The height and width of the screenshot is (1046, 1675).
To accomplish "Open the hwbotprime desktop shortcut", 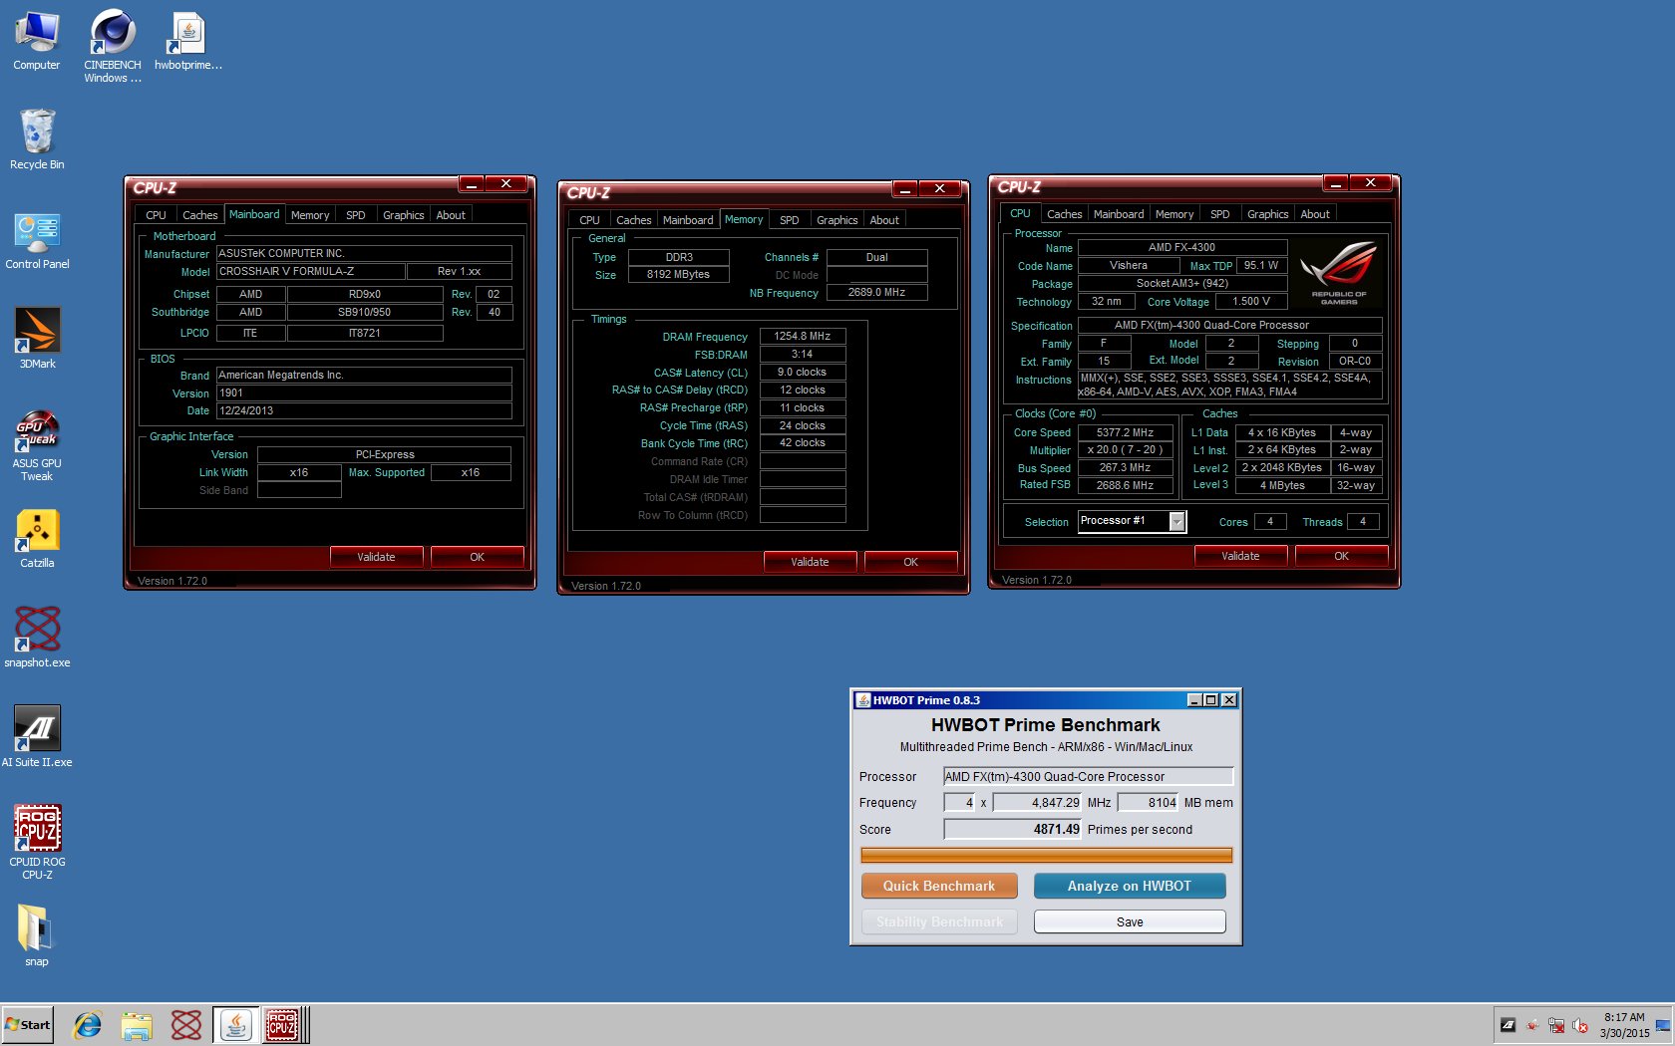I will (188, 40).
